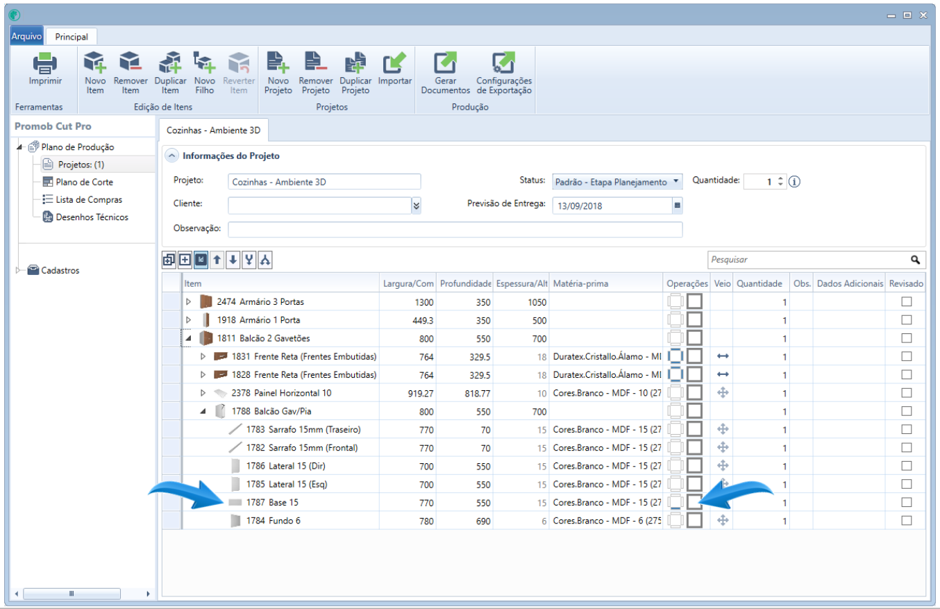
Task: Expand 1918 Armário 1 Porta row
Action: click(188, 320)
